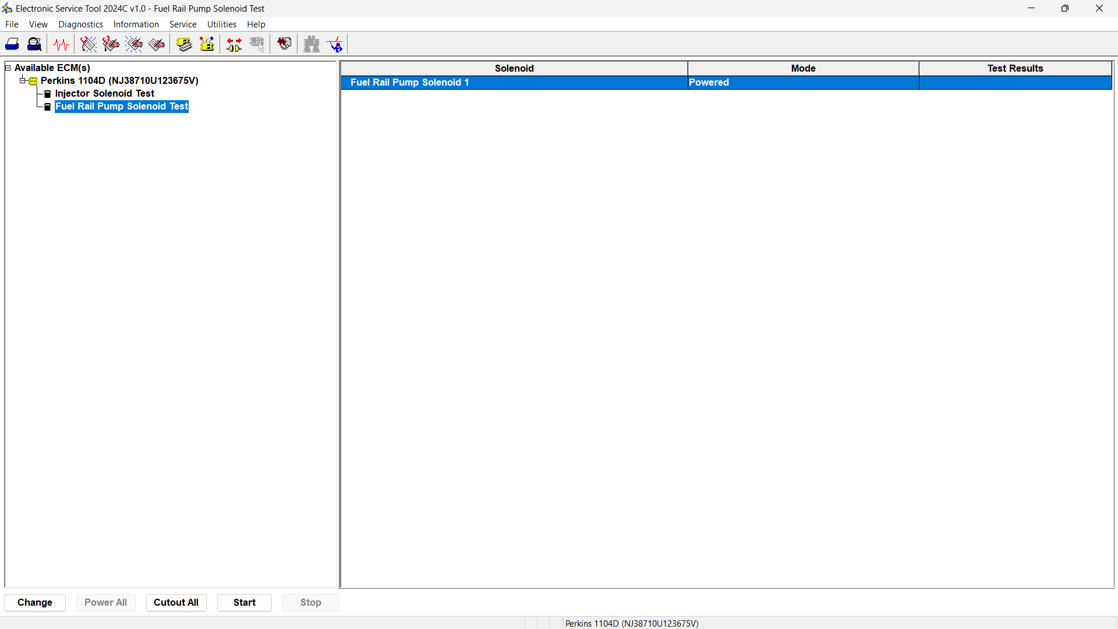Click the Power All button
Screen dimensions: 1118x629
(x=105, y=602)
